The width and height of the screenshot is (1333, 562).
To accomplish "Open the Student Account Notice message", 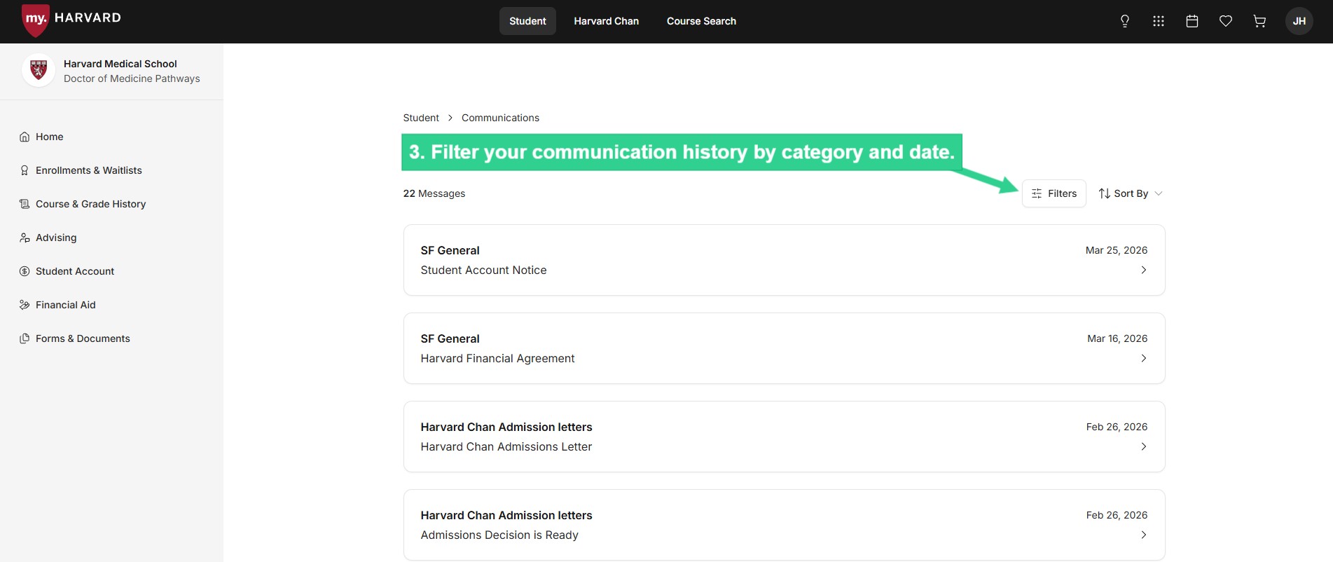I will [x=785, y=260].
